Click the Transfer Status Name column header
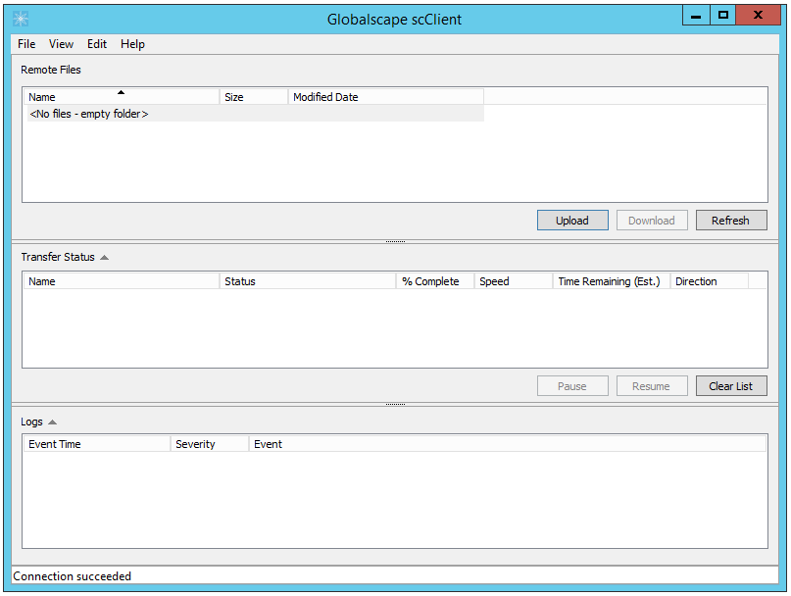The image size is (791, 596). (x=122, y=281)
